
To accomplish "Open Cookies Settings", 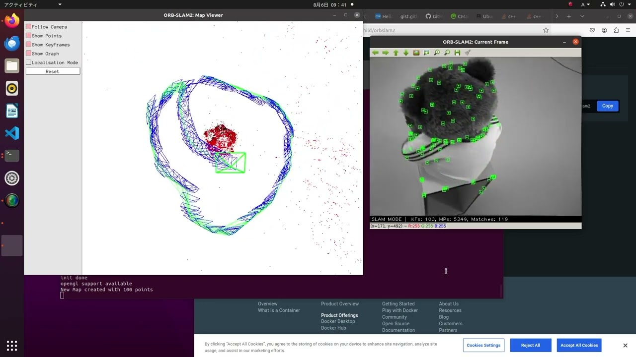I will point(483,345).
